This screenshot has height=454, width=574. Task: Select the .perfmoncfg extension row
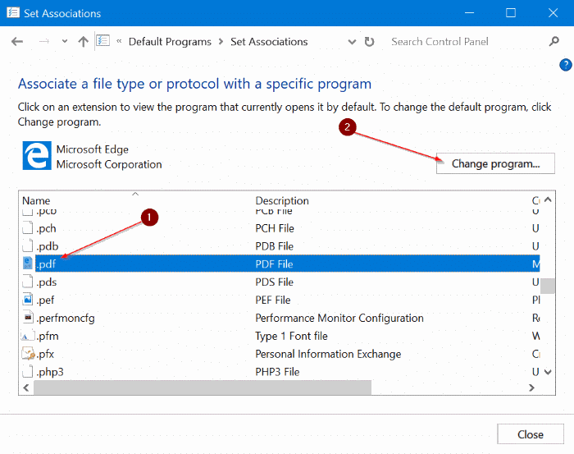[x=280, y=318]
